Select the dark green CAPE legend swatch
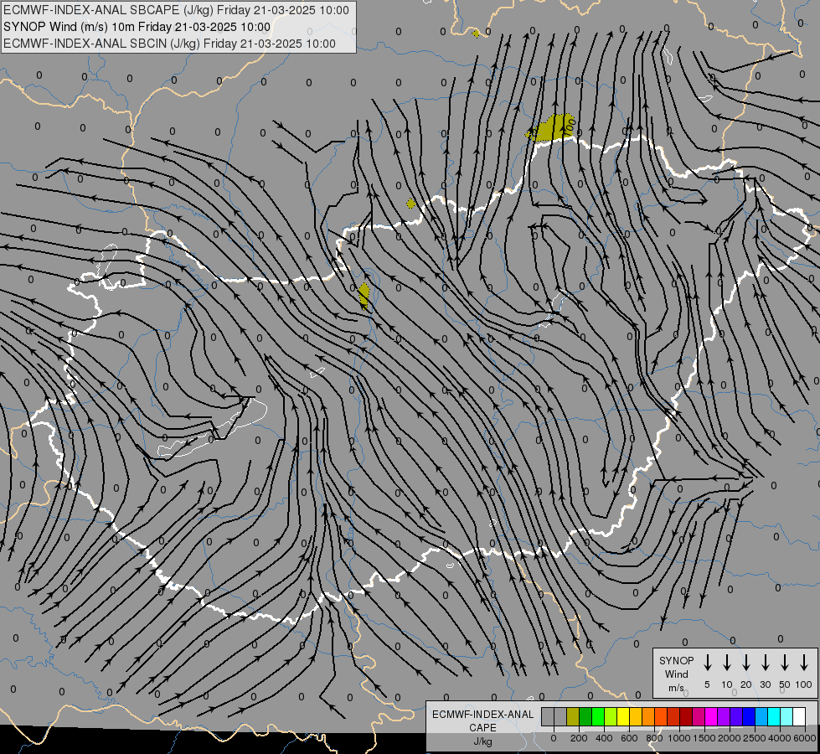 click(585, 716)
